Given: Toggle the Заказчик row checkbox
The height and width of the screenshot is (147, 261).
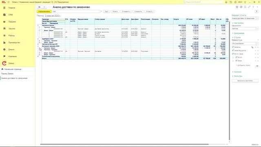Looking at the screenshot, I should pos(233,47).
